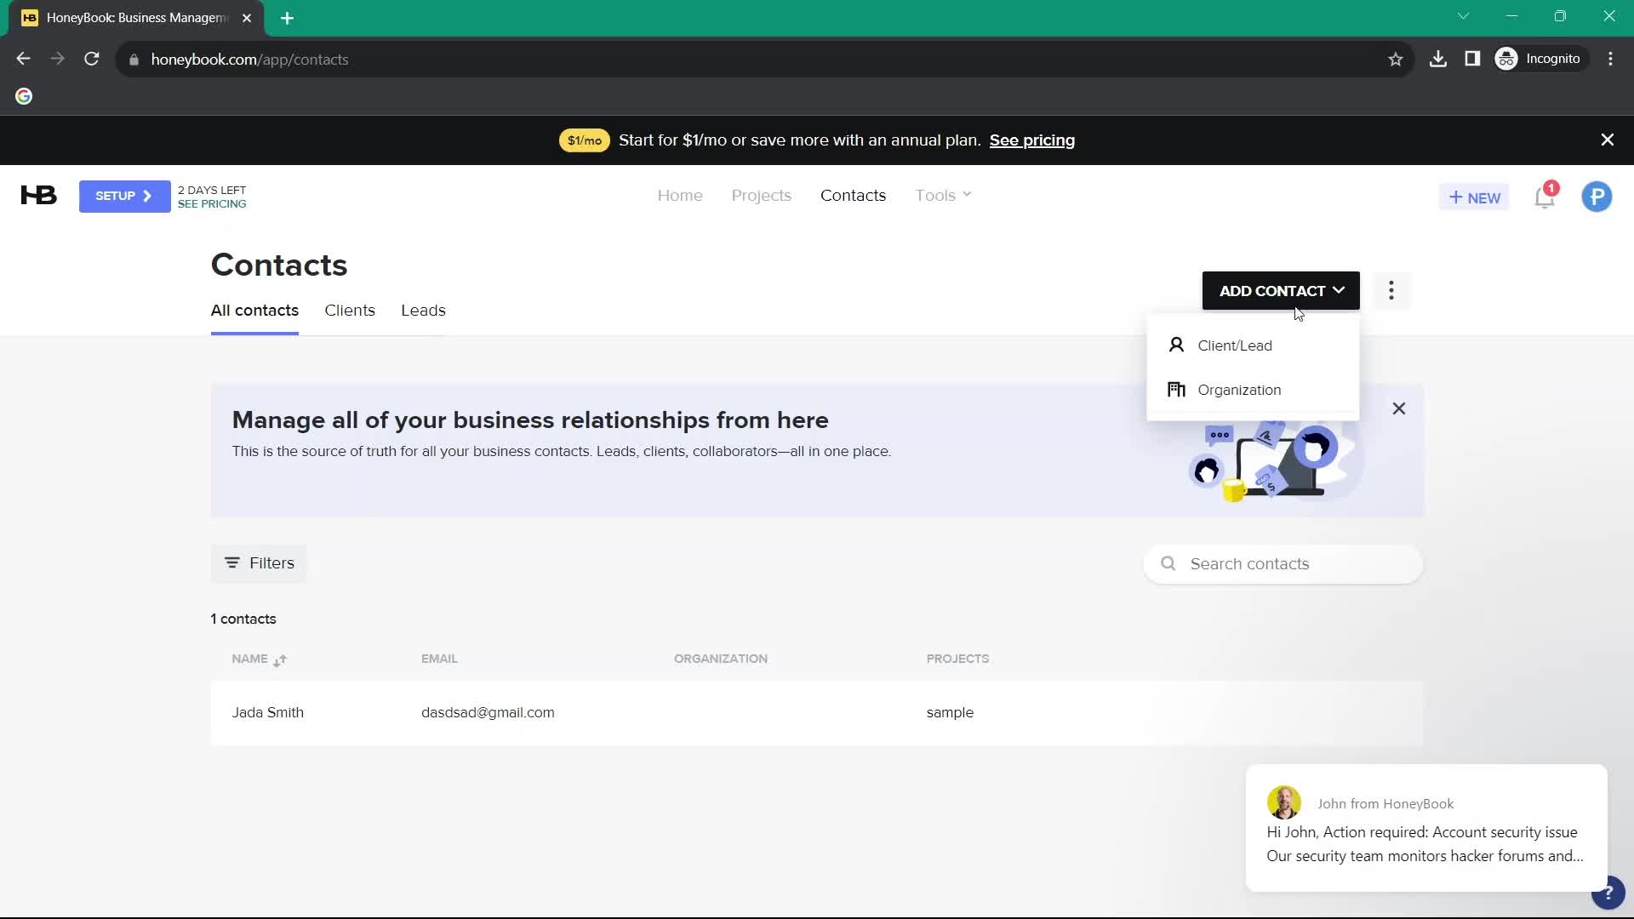
Task: Click the Organization contact type icon
Action: tap(1176, 390)
